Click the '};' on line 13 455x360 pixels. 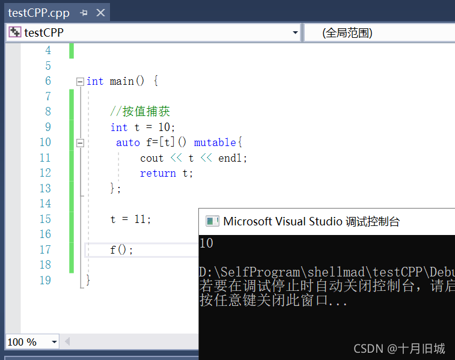115,189
